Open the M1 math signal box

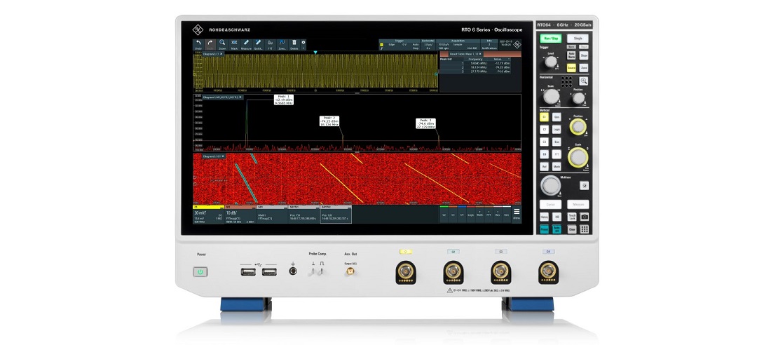(240, 215)
